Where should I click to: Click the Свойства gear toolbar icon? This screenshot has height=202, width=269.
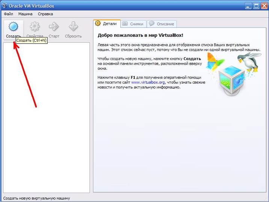point(35,27)
